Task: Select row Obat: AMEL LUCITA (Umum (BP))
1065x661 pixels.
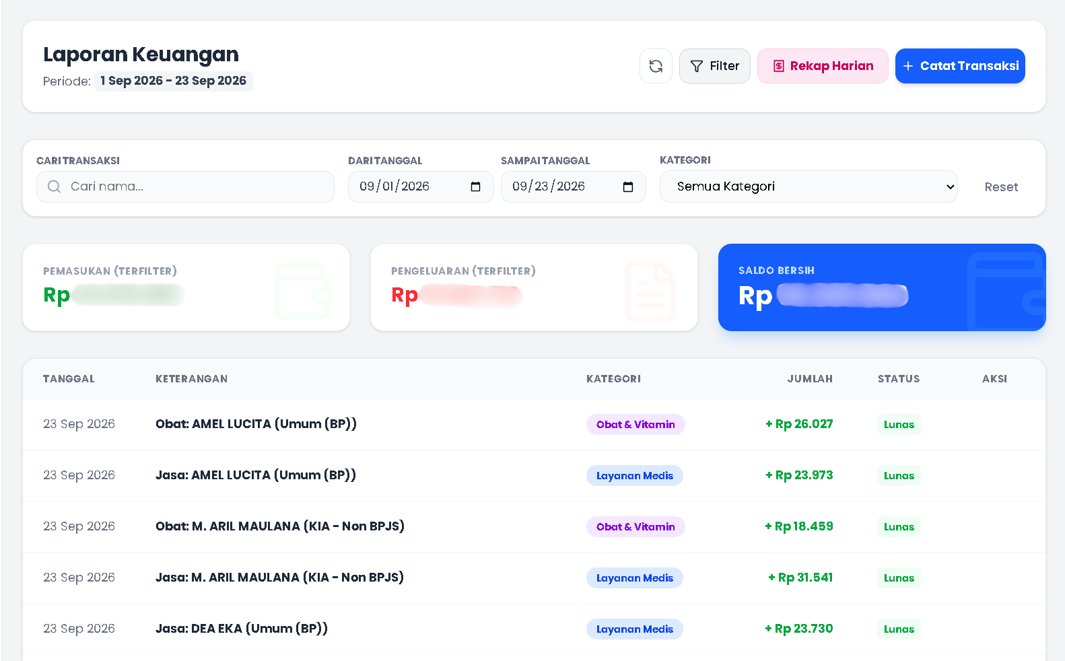Action: (534, 424)
